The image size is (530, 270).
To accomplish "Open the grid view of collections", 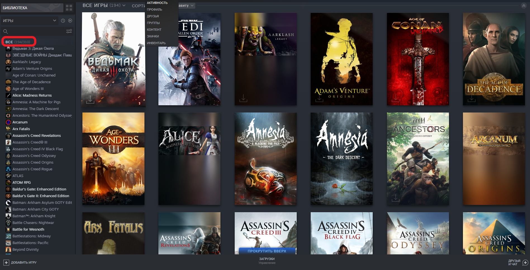I will tap(69, 8).
